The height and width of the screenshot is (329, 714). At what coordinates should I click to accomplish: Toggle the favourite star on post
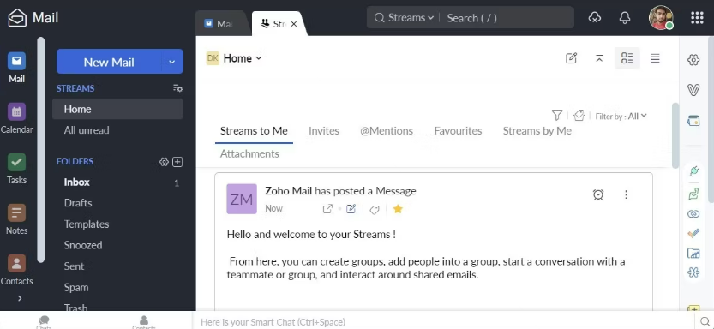tap(398, 209)
